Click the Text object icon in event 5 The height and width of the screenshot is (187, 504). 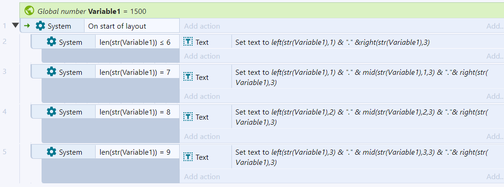(188, 157)
